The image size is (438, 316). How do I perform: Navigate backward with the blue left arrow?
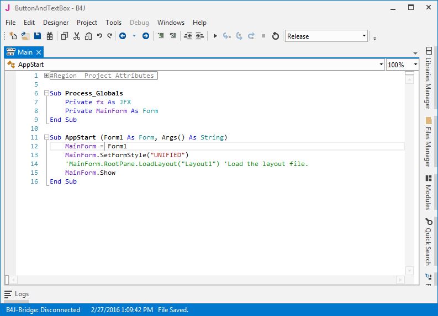(x=123, y=36)
